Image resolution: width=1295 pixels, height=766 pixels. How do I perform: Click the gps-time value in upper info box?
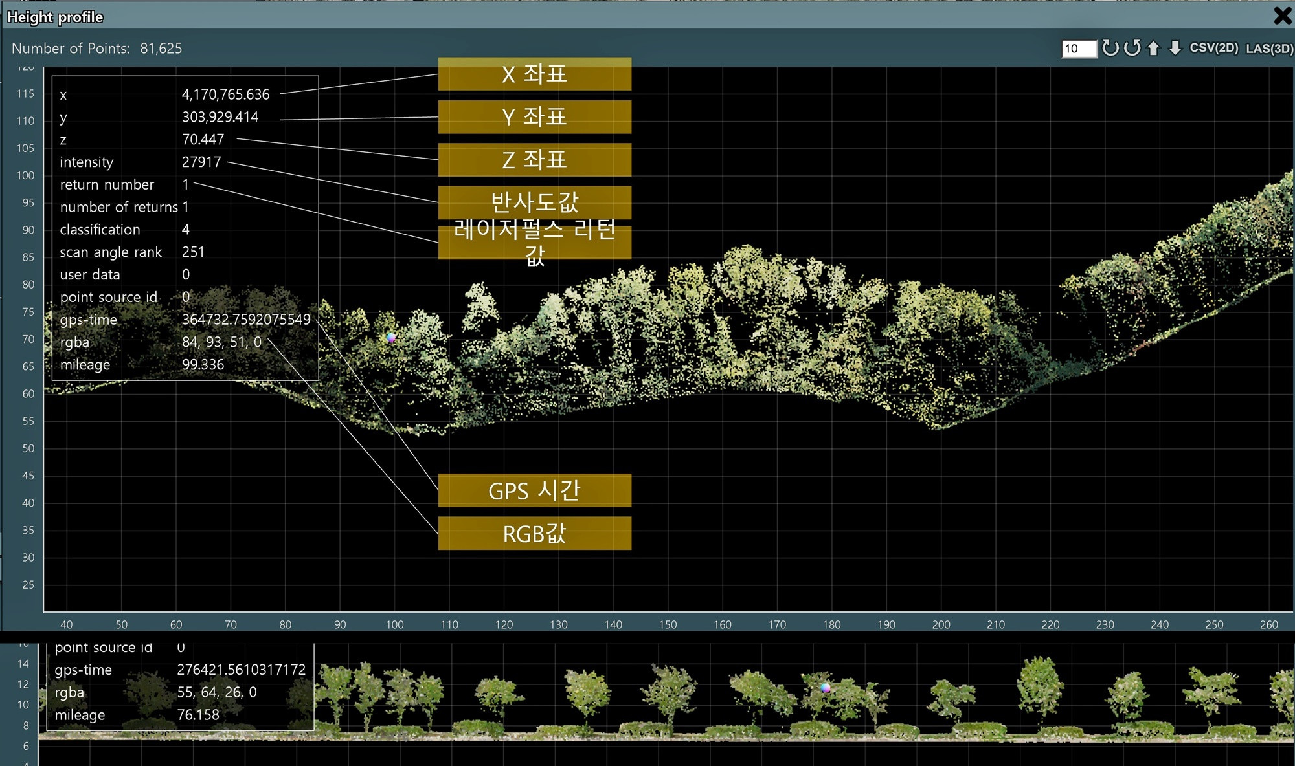(x=246, y=320)
